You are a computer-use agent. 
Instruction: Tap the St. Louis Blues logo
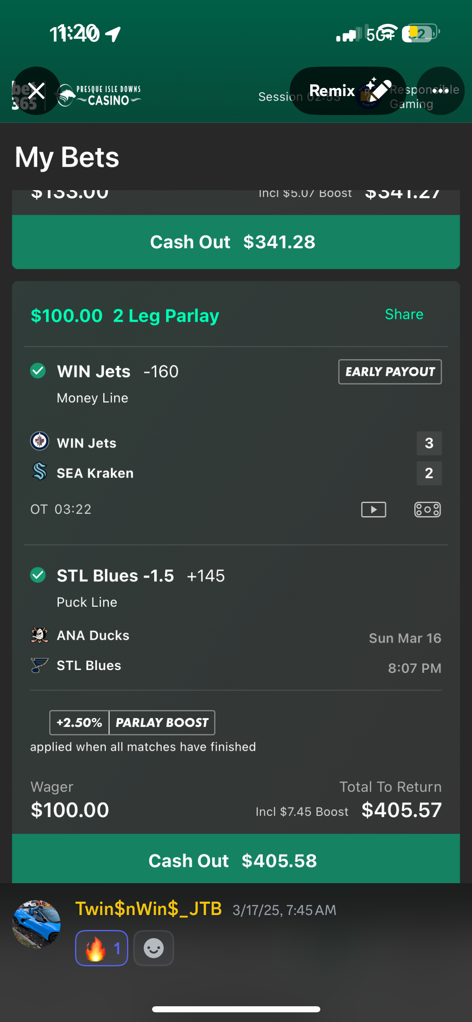pos(40,665)
